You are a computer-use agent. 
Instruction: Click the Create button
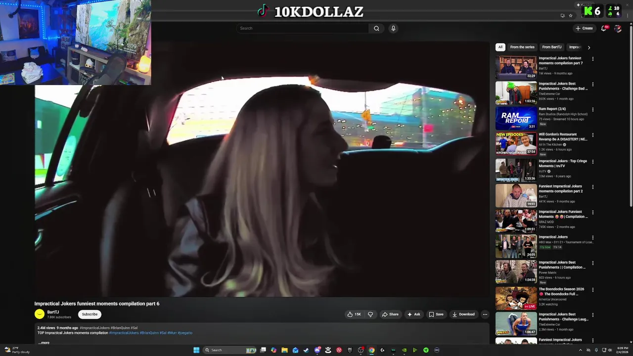[x=584, y=28]
